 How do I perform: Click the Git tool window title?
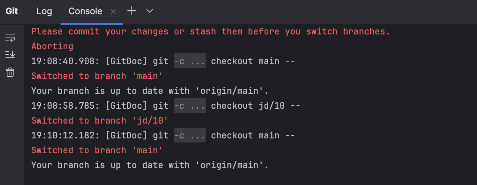pos(12,11)
